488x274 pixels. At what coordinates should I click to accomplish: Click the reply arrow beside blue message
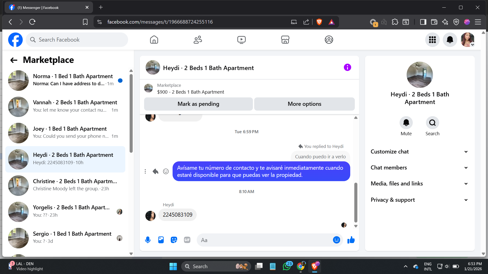(x=156, y=172)
